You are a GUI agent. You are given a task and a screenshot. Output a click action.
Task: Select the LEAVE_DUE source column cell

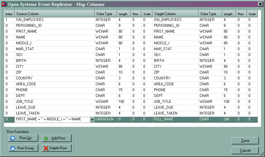pyautogui.click(x=55, y=107)
